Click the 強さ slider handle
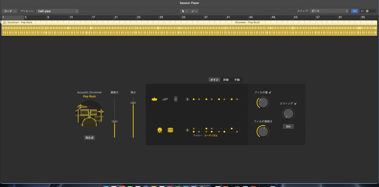 point(133,103)
